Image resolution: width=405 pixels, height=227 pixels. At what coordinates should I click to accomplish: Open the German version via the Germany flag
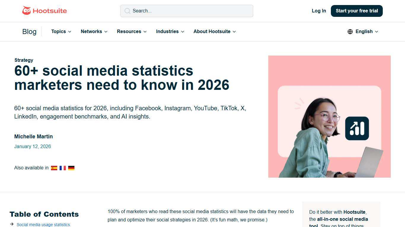pos(71,168)
